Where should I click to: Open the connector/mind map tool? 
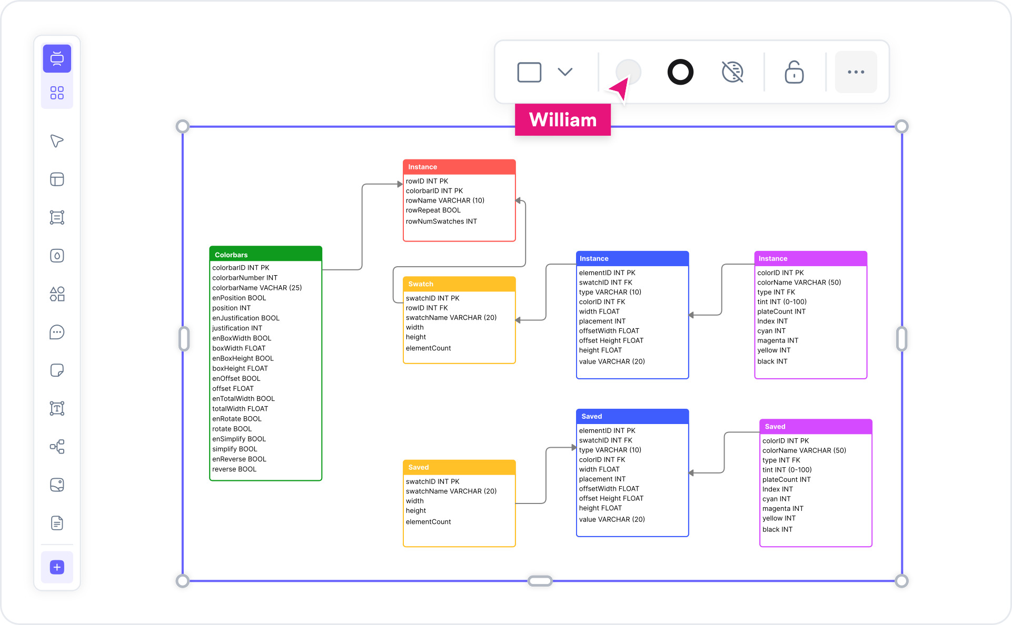pos(57,447)
